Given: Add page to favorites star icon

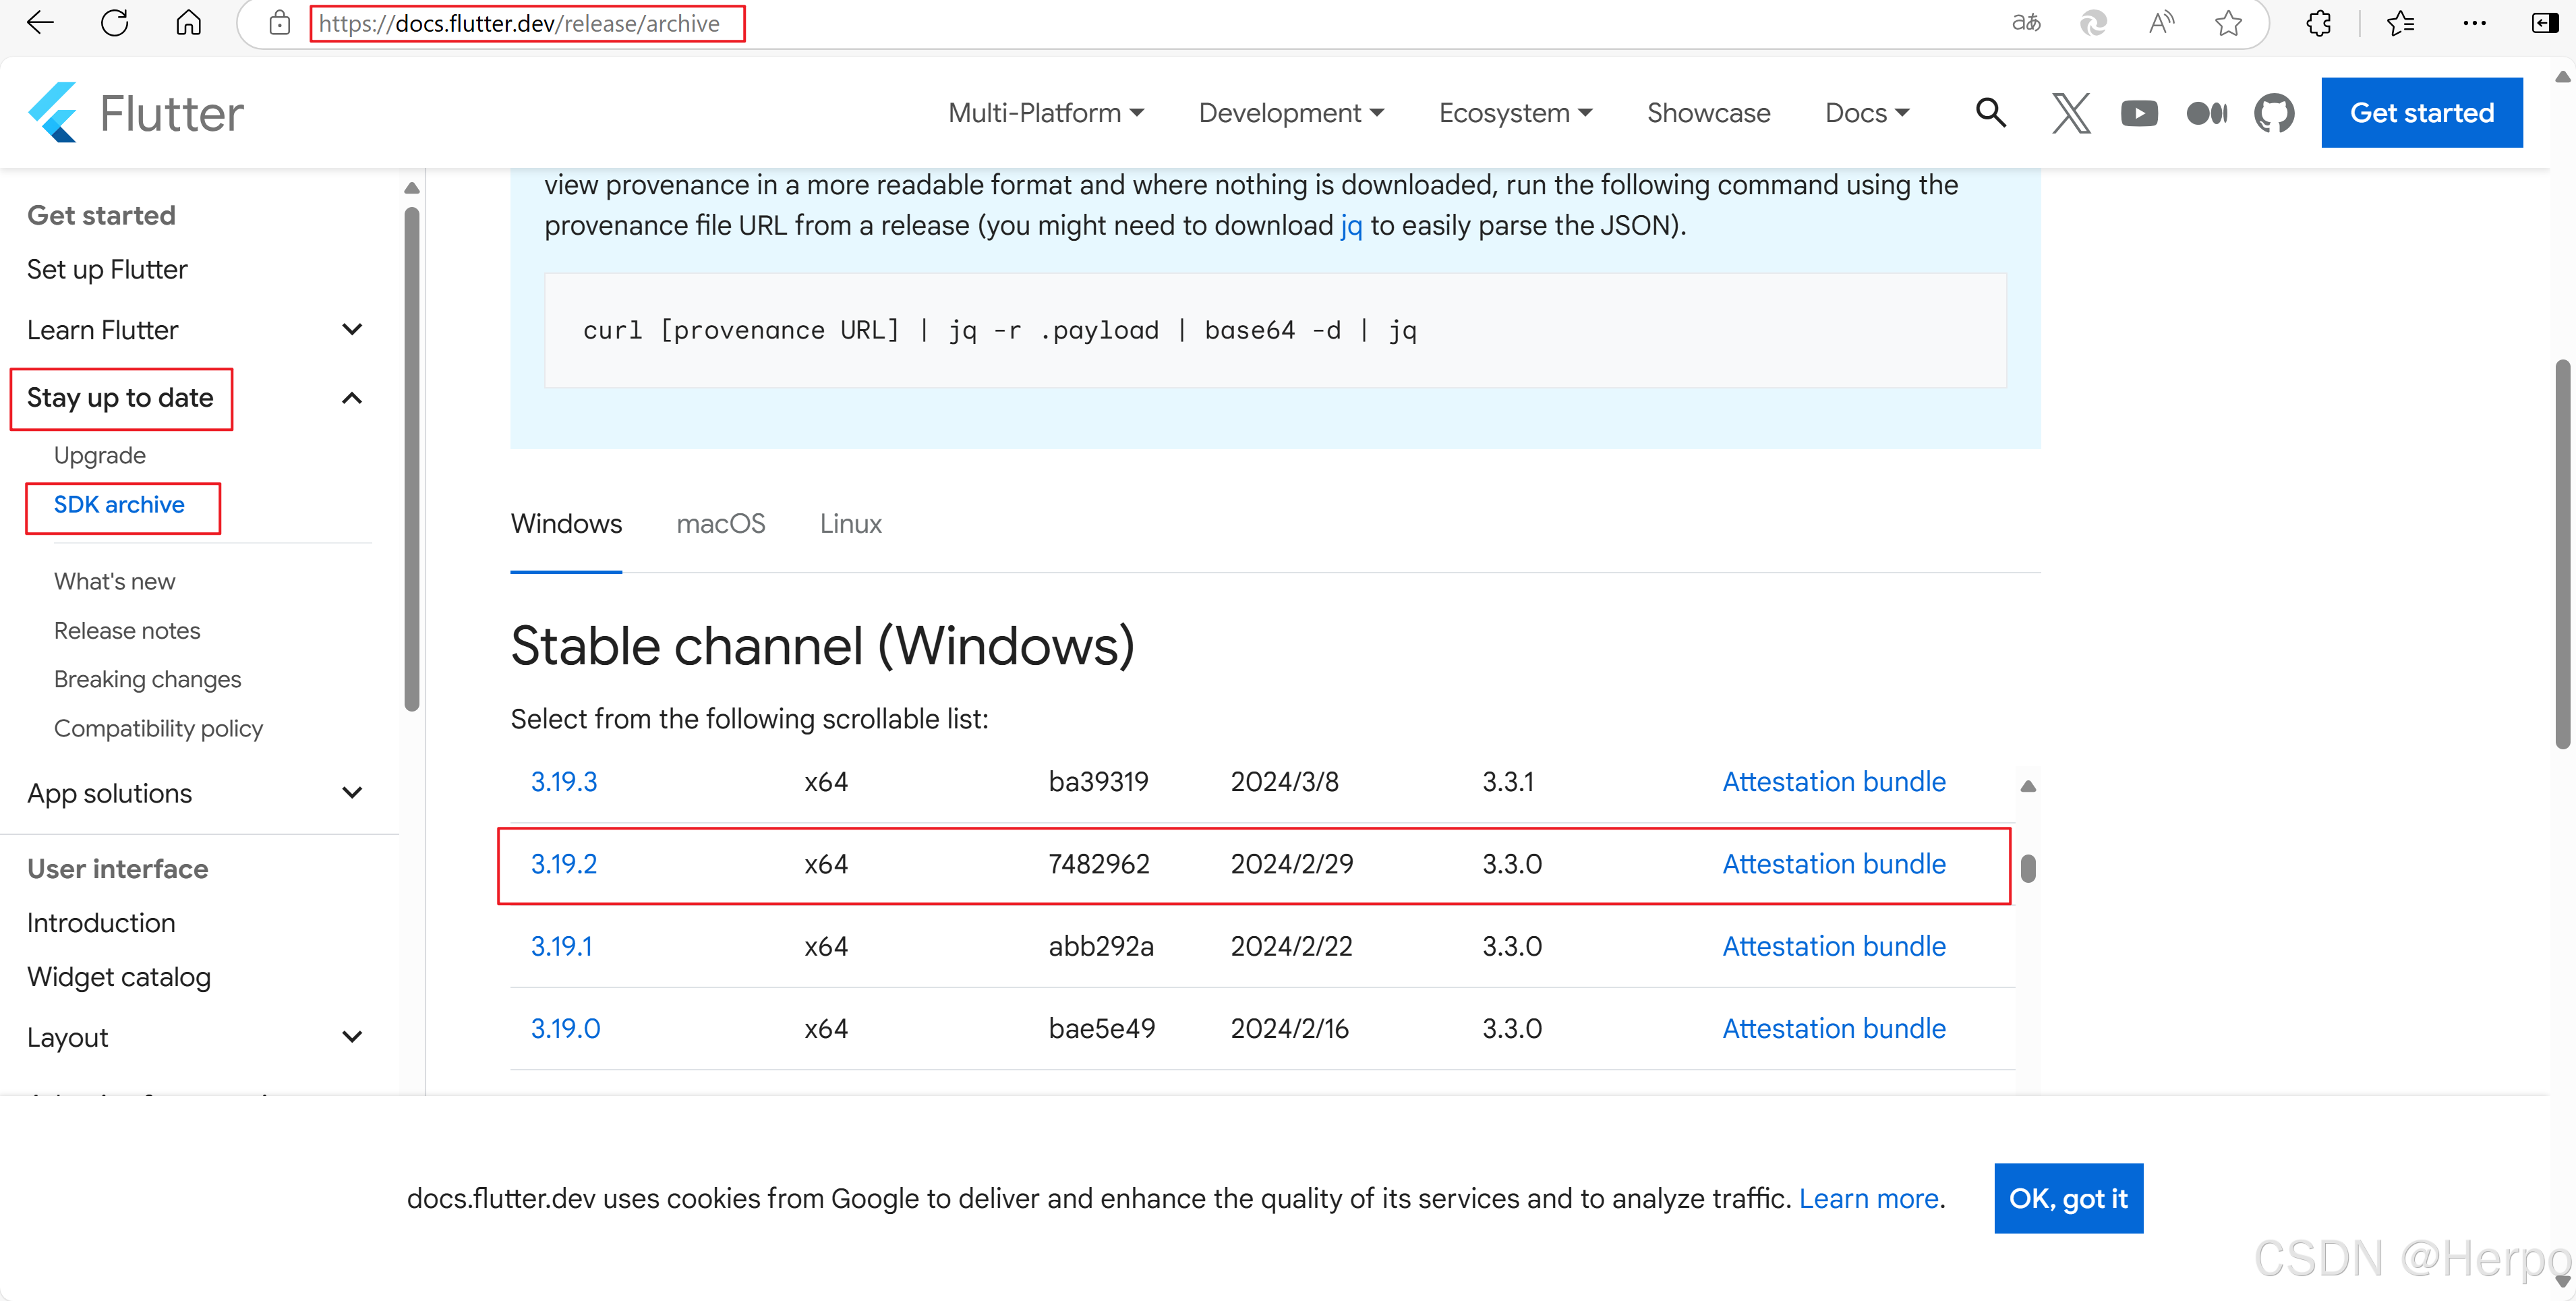Looking at the screenshot, I should tap(2228, 23).
